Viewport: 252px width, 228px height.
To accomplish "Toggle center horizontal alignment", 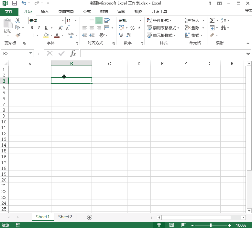I will (x=92, y=28).
